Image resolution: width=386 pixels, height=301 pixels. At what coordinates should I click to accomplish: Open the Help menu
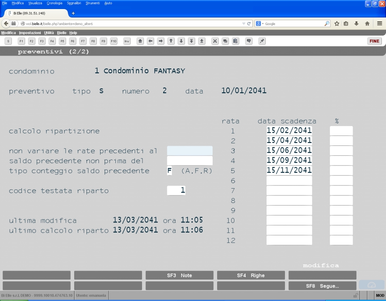point(73,33)
